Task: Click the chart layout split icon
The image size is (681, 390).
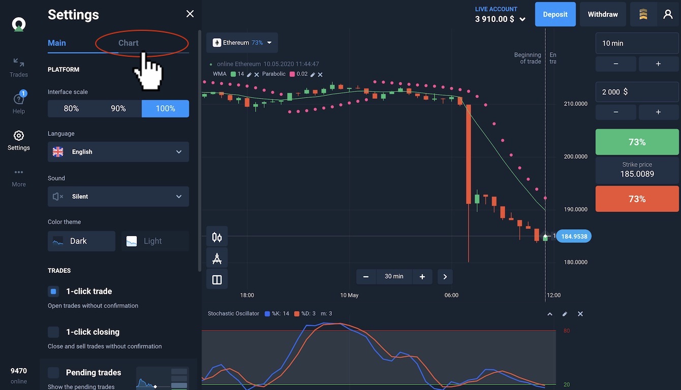Action: 217,280
